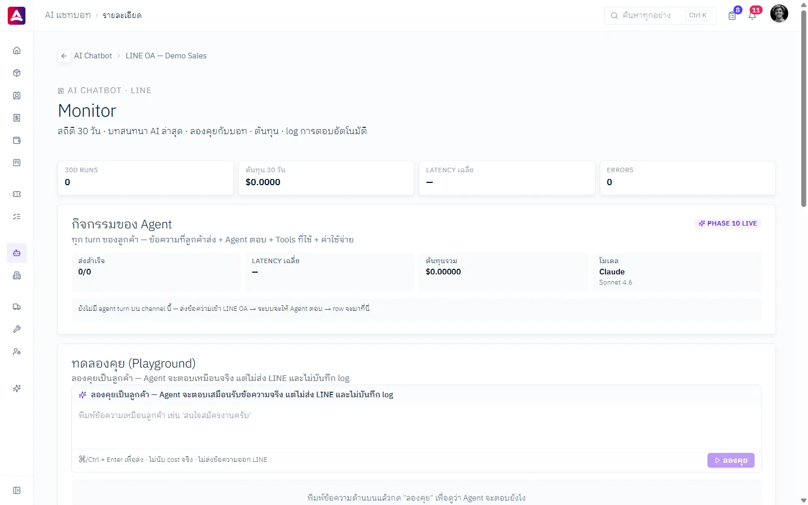Go back using the left arrow button

coord(64,56)
